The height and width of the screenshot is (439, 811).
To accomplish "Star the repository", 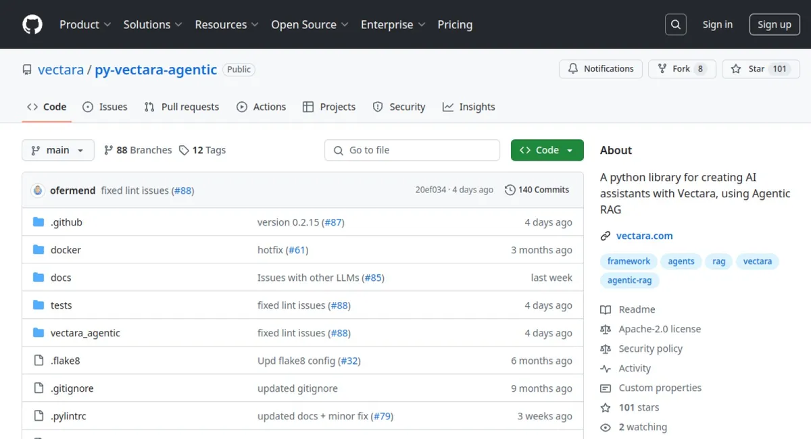I will [760, 69].
